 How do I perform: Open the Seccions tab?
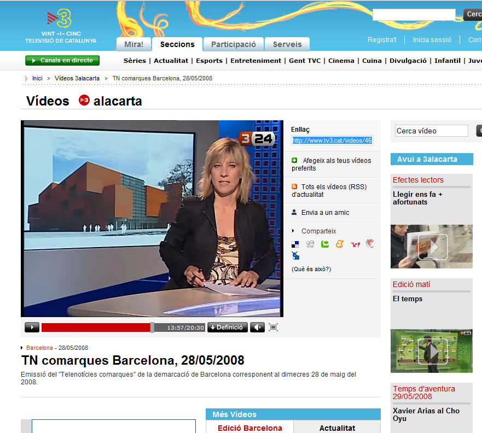177,44
